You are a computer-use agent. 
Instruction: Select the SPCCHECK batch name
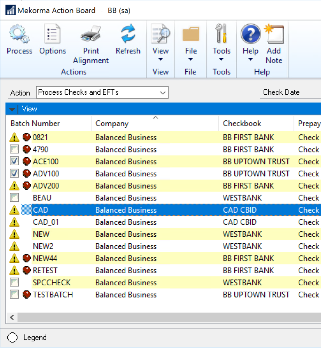pos(52,283)
